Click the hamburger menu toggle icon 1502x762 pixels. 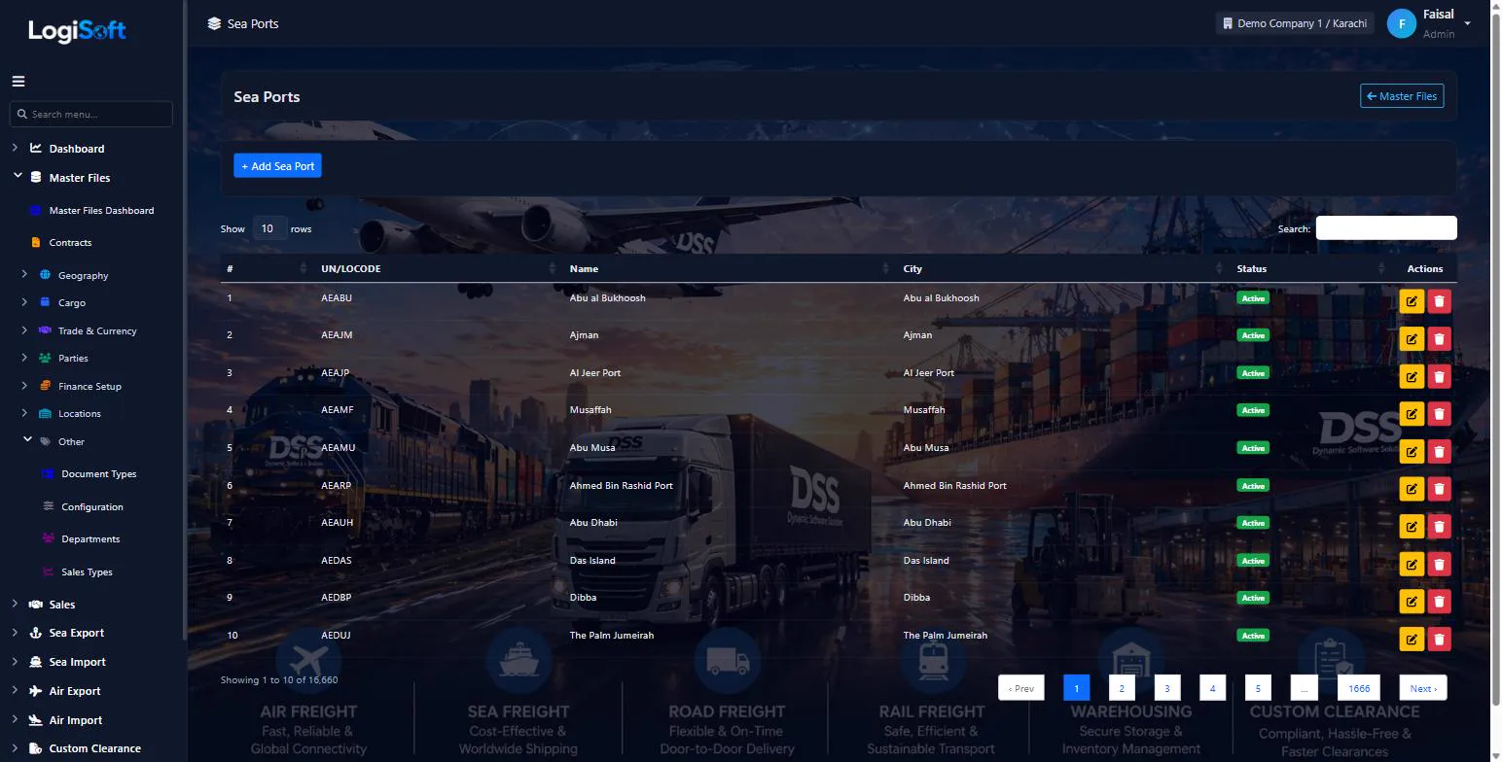point(18,82)
